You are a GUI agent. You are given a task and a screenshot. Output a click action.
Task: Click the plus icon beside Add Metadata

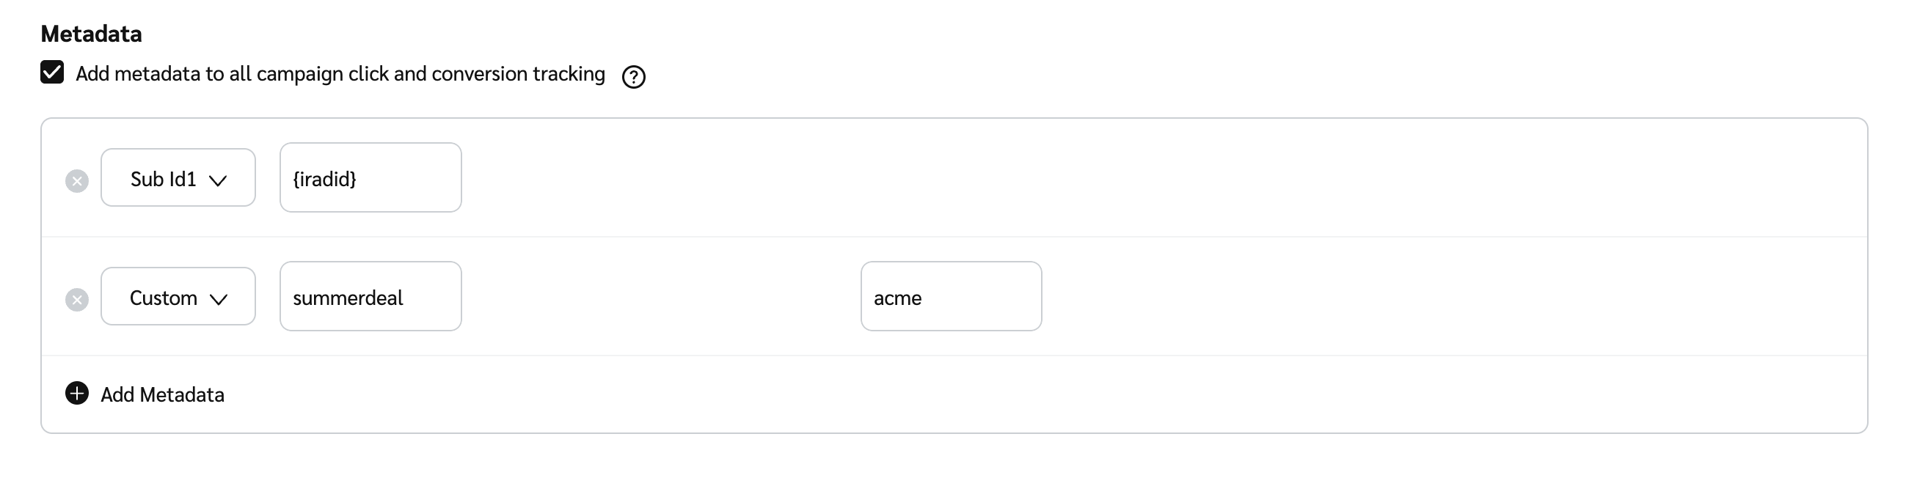point(76,394)
